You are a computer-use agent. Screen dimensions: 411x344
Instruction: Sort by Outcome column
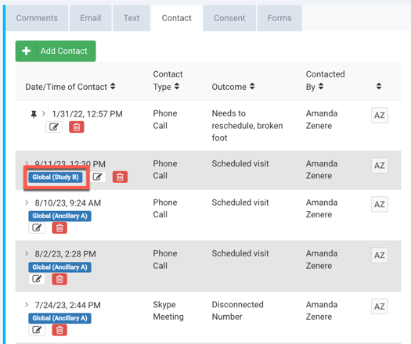coord(252,87)
